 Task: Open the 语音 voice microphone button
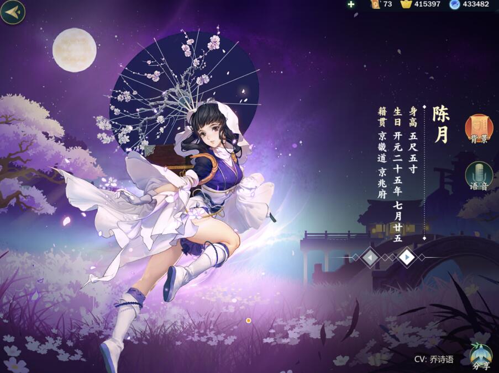(x=479, y=177)
